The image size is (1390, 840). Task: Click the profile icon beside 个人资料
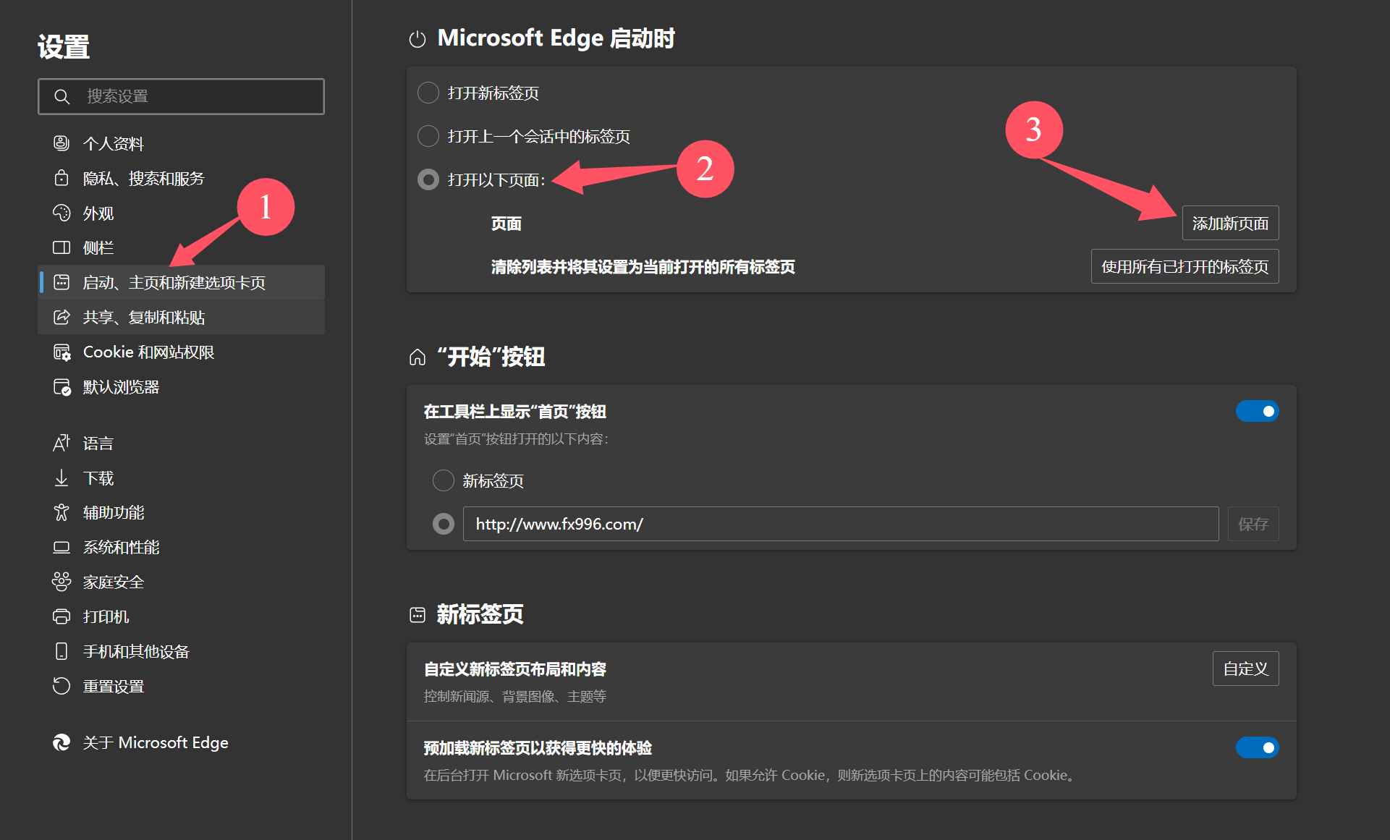tap(62, 143)
